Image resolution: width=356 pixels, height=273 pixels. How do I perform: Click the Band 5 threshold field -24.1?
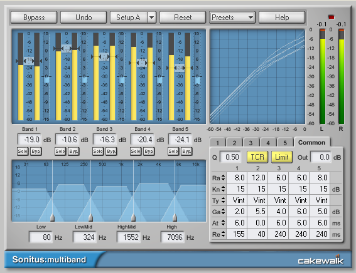[x=180, y=140]
